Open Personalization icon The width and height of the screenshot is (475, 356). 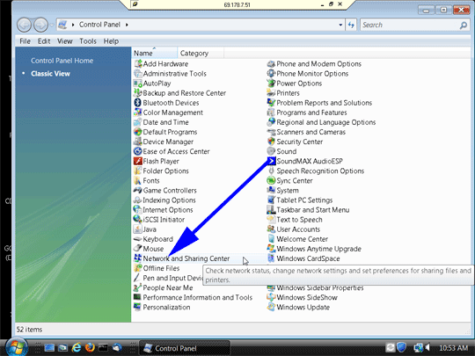pos(138,308)
